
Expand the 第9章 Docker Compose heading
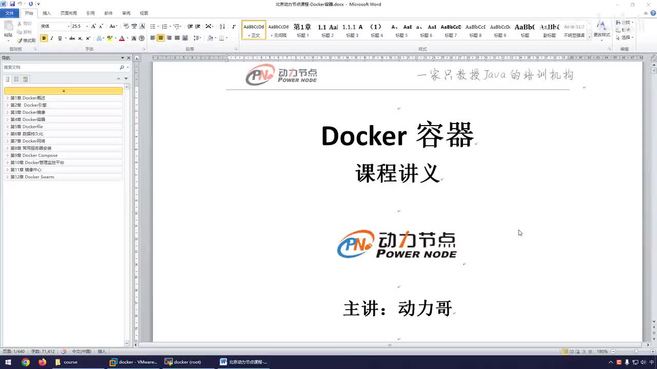pos(7,155)
